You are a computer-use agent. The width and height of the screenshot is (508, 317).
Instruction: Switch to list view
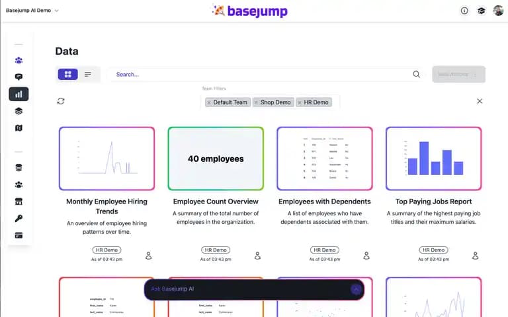[88, 75]
